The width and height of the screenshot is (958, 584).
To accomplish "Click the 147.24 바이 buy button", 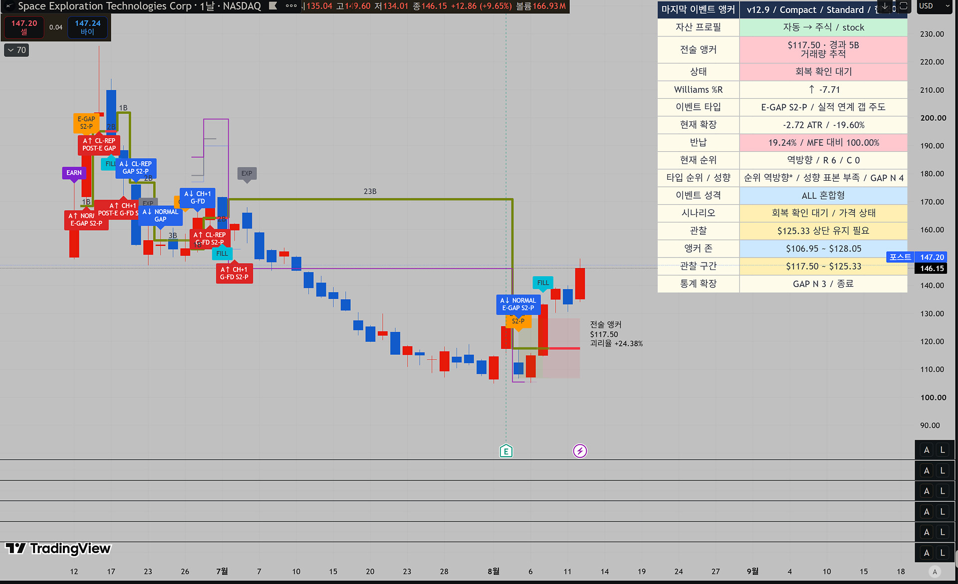I will [x=87, y=27].
